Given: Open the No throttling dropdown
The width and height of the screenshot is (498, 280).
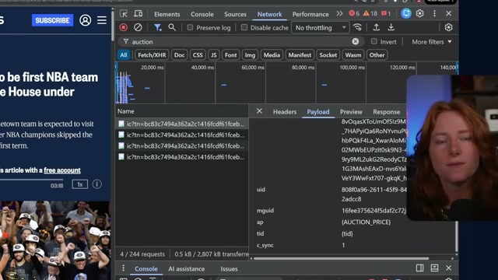Looking at the screenshot, I should [321, 28].
